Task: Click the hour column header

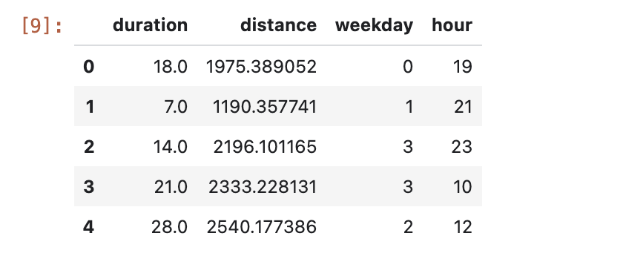Action: click(x=452, y=25)
